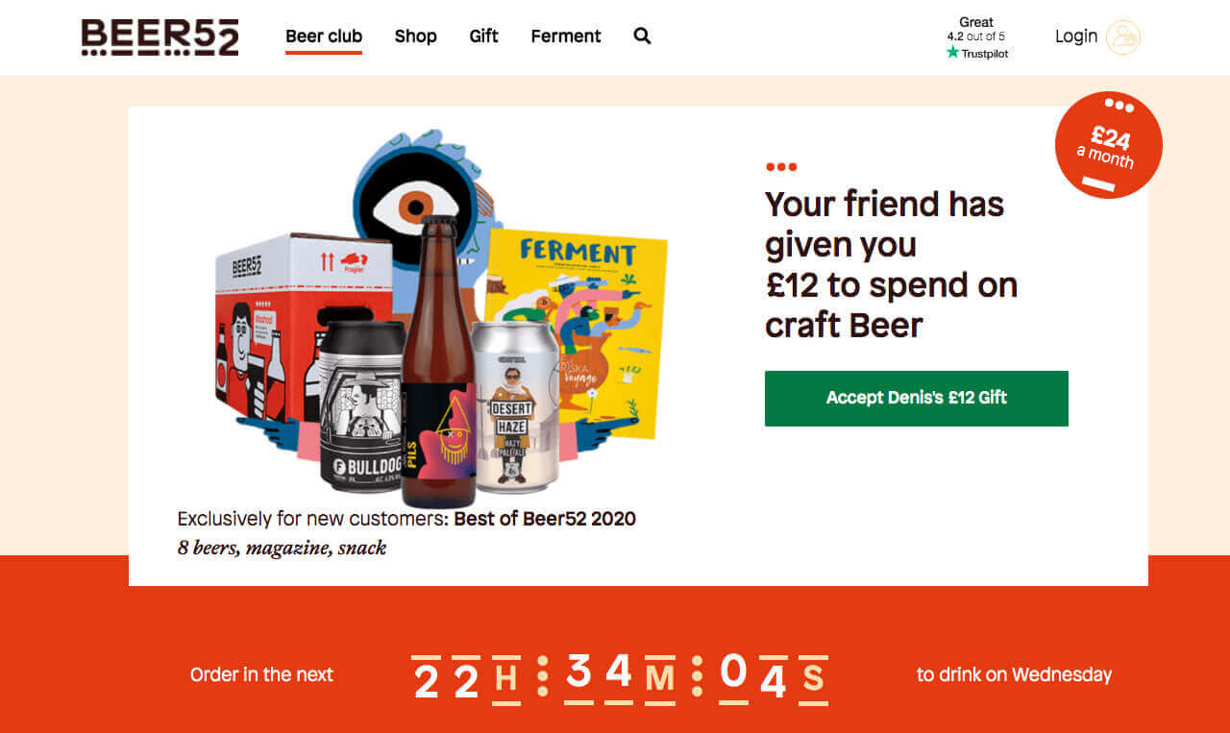Open the search magnifier icon

pyautogui.click(x=643, y=37)
